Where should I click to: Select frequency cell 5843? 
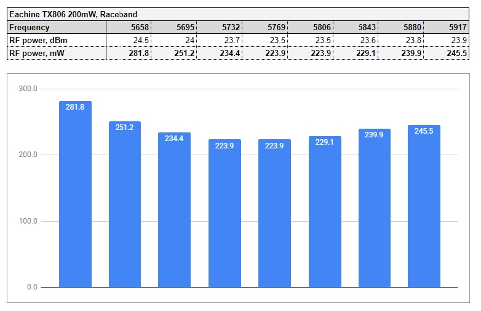pos(356,27)
